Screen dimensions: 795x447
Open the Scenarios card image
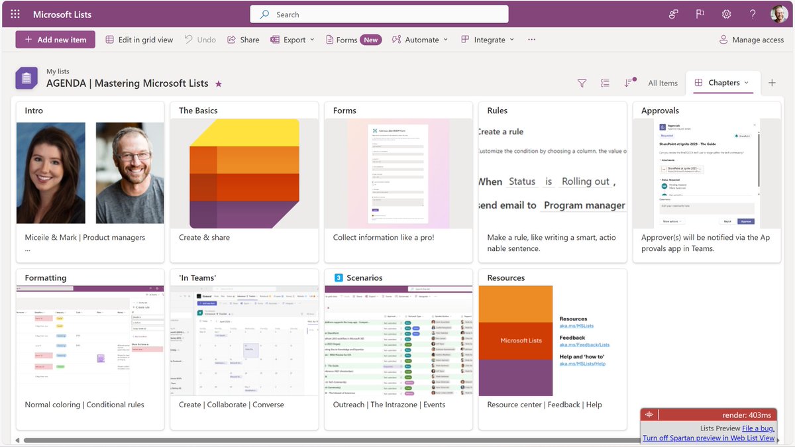(399, 341)
